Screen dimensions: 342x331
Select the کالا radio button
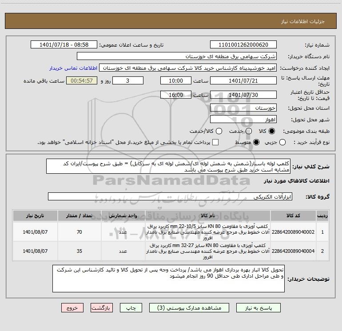pyautogui.click(x=272, y=131)
